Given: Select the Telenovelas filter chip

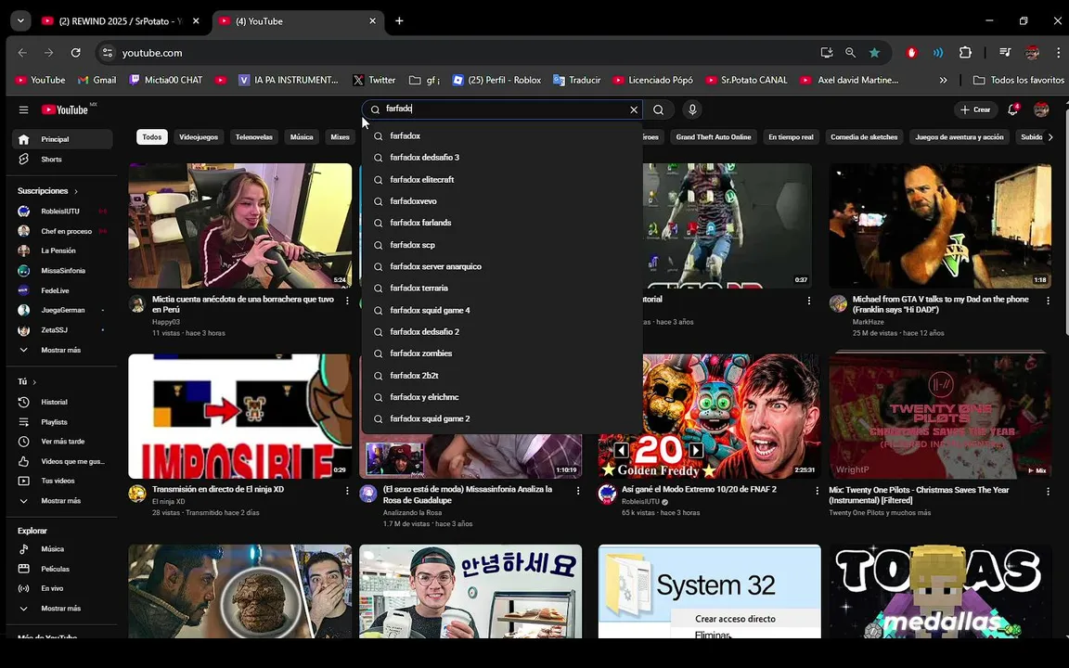Looking at the screenshot, I should pos(253,137).
